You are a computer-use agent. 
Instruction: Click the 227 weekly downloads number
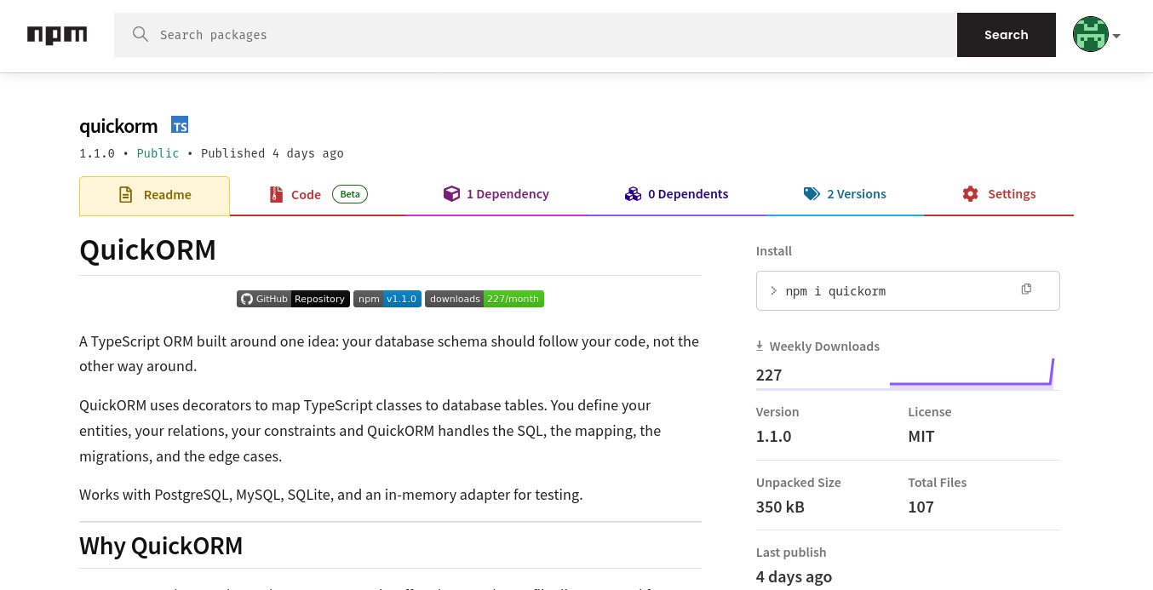pos(769,375)
